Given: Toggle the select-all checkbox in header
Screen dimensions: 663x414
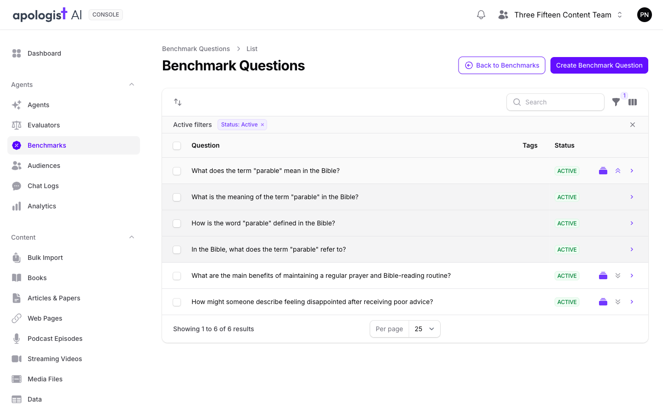Looking at the screenshot, I should coord(177,146).
